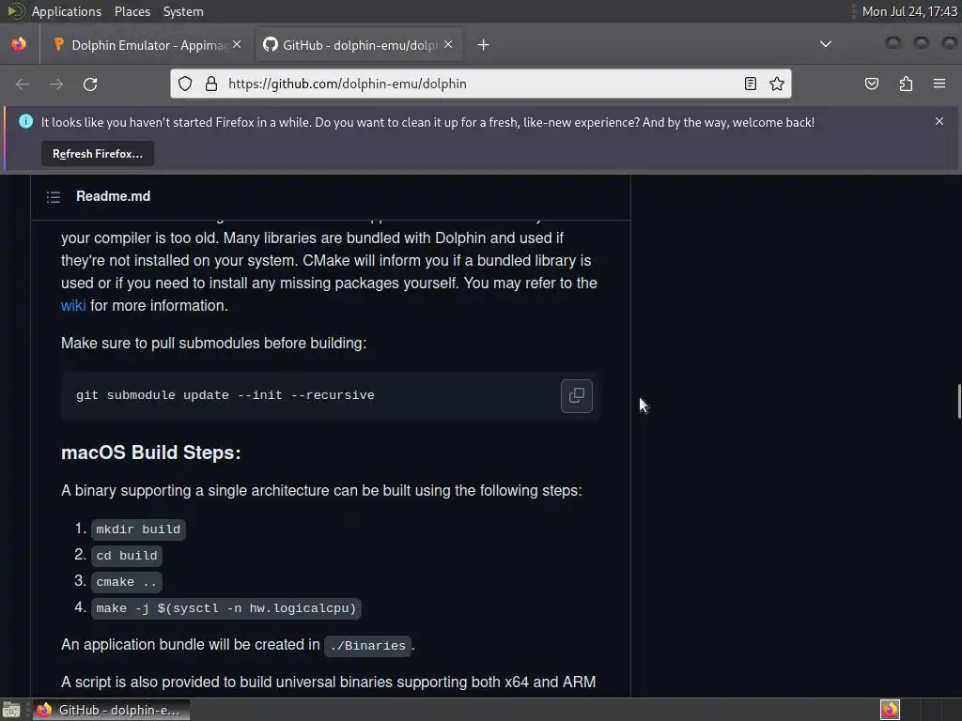Open the Applications menu
The width and height of the screenshot is (962, 721).
(67, 11)
